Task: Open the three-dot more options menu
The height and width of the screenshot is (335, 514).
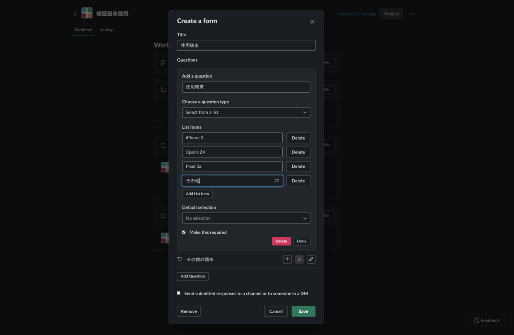Action: [x=411, y=14]
